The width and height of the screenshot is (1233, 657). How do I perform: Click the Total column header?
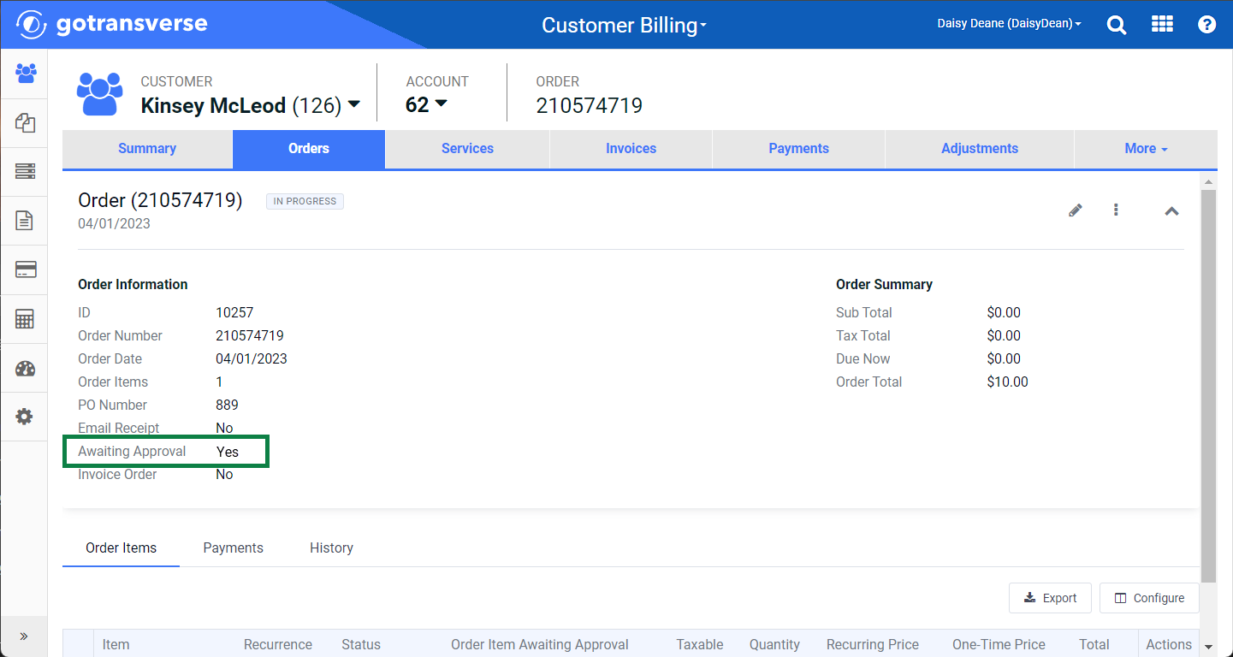pyautogui.click(x=1094, y=645)
